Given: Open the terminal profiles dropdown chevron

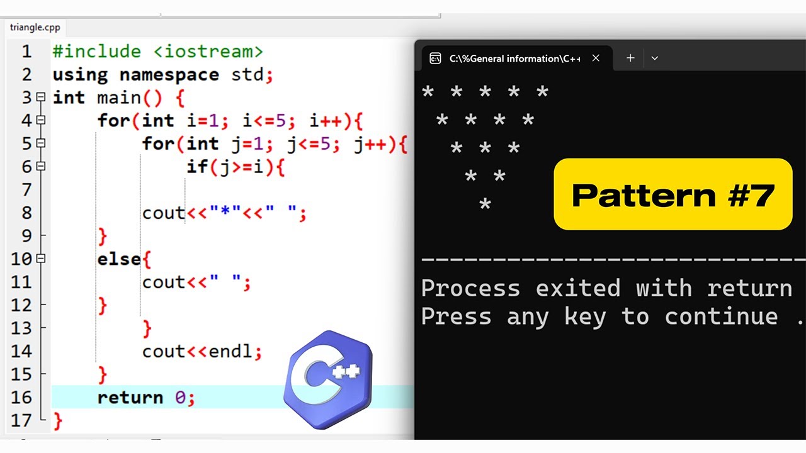Looking at the screenshot, I should (x=655, y=58).
